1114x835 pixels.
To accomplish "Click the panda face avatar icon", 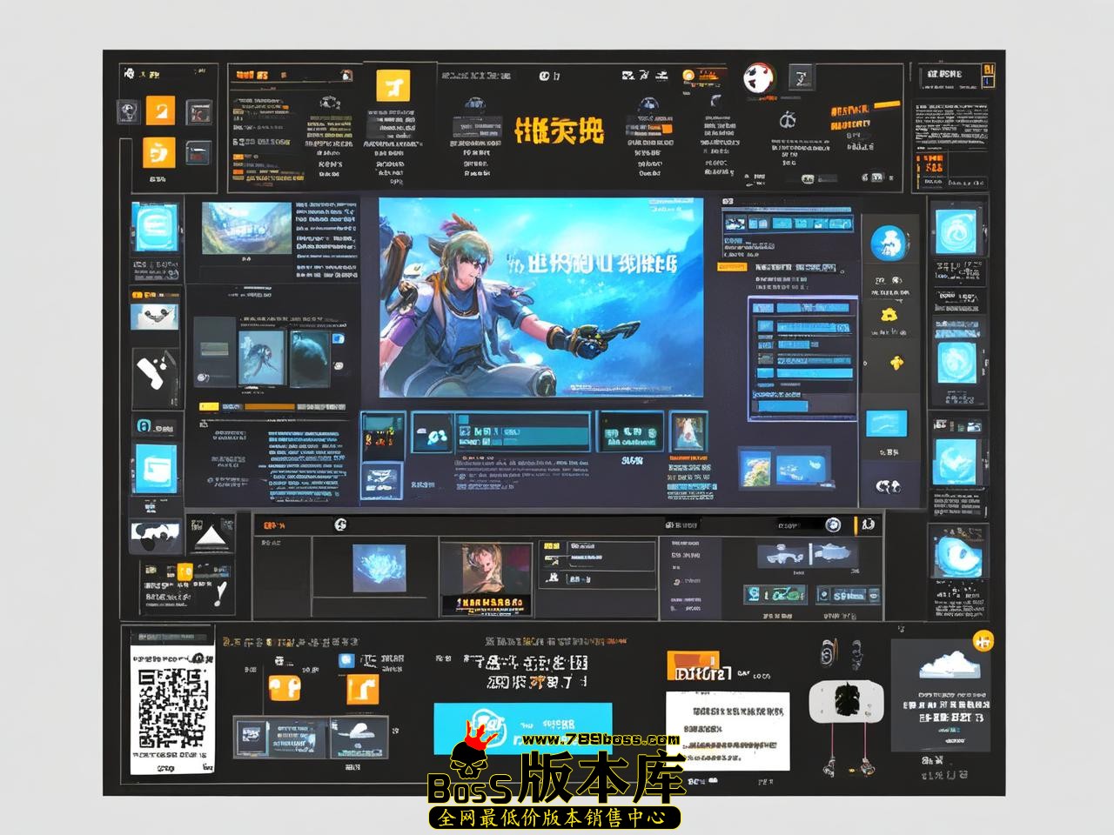I will (759, 78).
